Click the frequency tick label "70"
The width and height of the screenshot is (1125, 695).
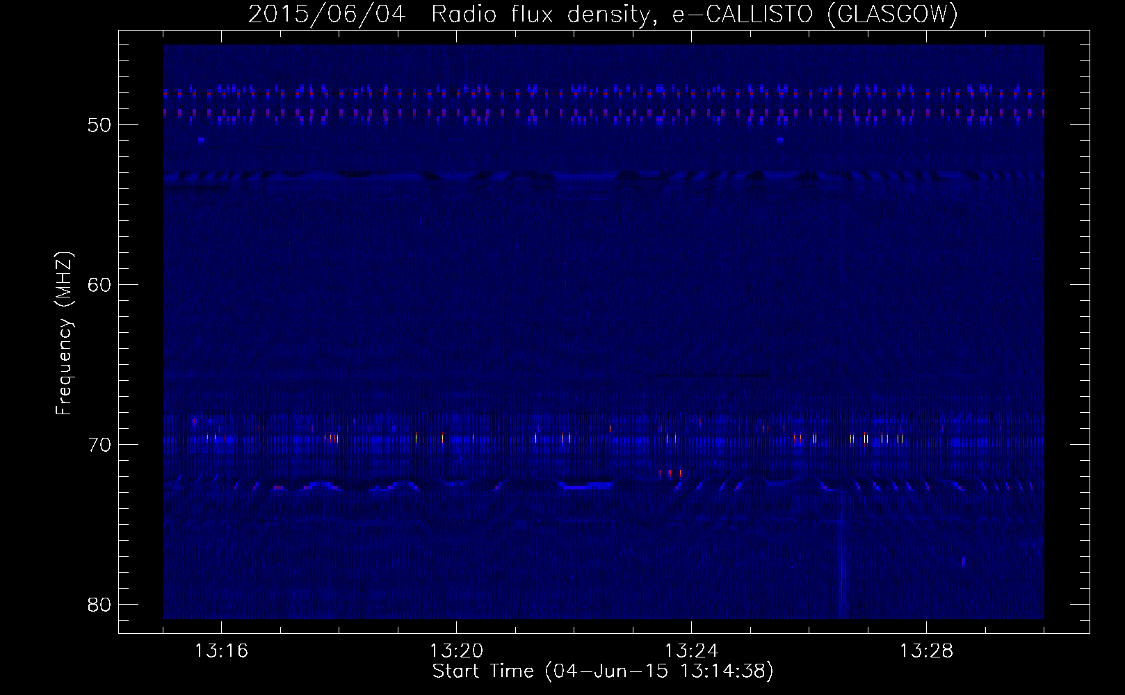tap(99, 445)
